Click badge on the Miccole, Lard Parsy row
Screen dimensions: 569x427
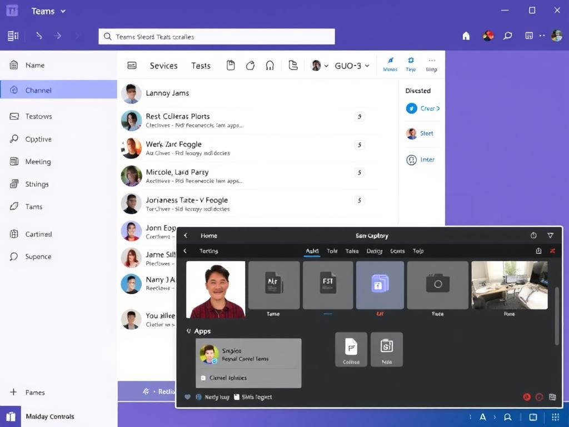click(360, 172)
